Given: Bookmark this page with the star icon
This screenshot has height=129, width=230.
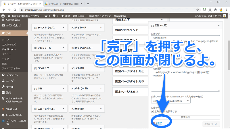Looking at the screenshot, I should [x=198, y=9].
